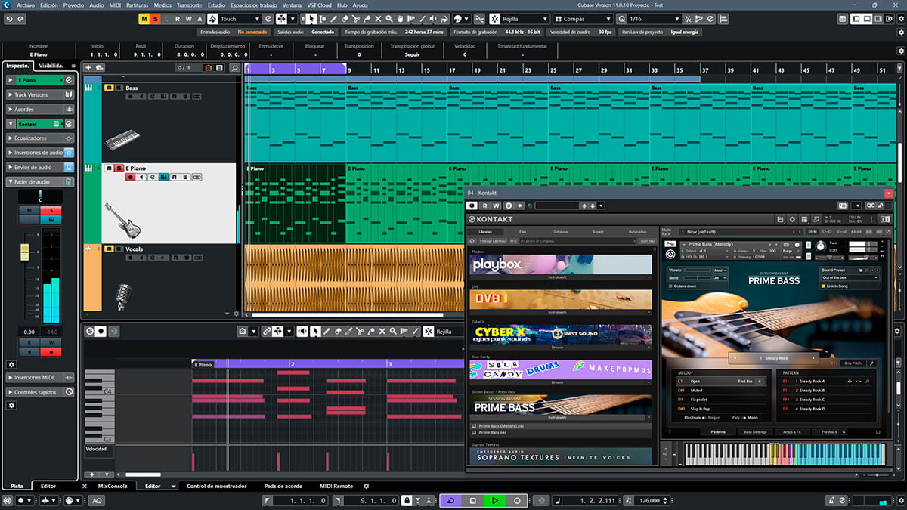Open the Transporte menu
This screenshot has height=510, width=907.
click(x=189, y=5)
